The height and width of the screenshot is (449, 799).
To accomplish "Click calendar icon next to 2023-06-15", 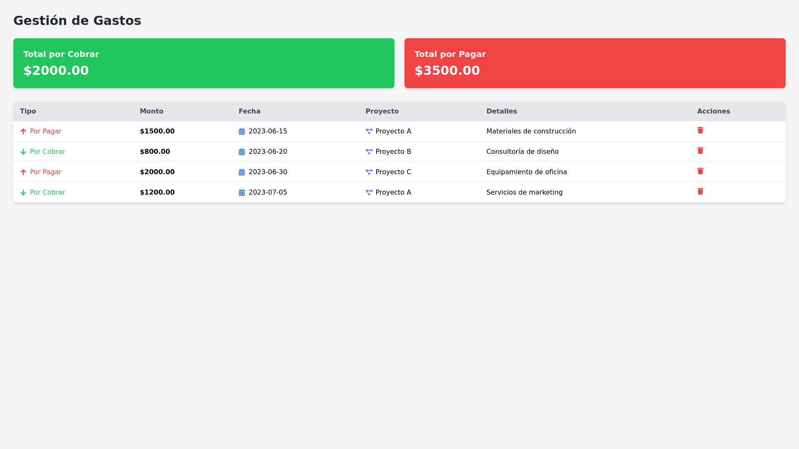I will click(241, 131).
